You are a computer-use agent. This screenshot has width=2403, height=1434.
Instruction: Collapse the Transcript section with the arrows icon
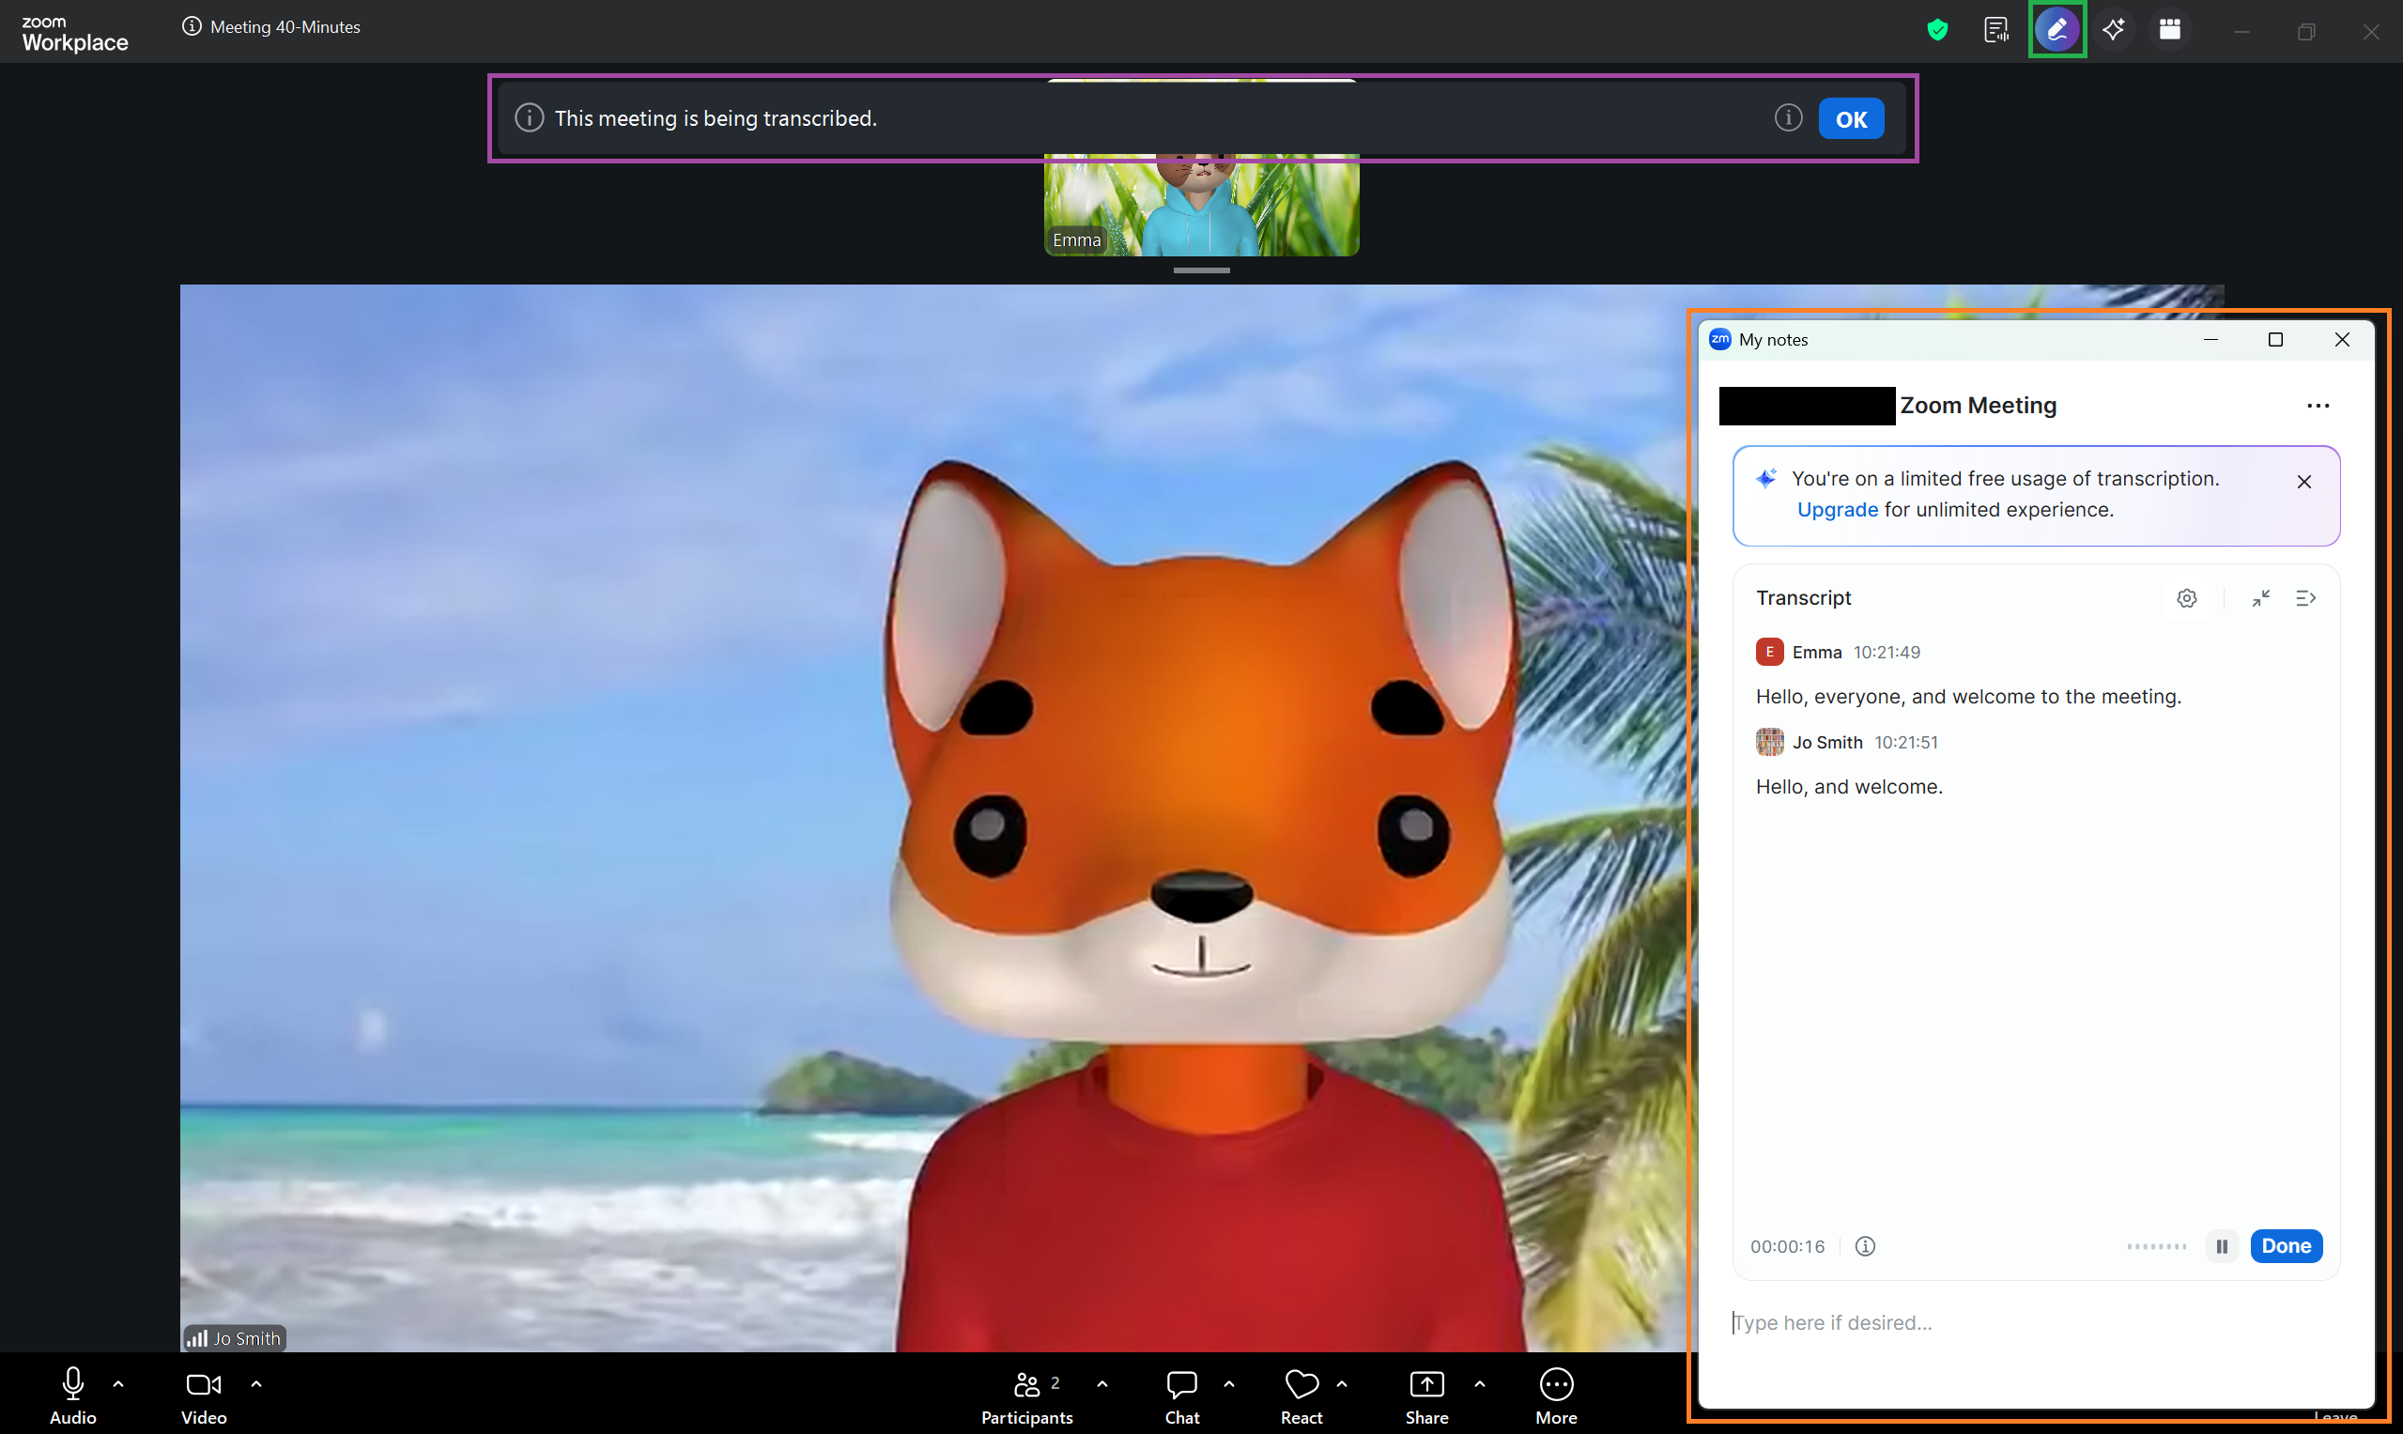pyautogui.click(x=2260, y=599)
